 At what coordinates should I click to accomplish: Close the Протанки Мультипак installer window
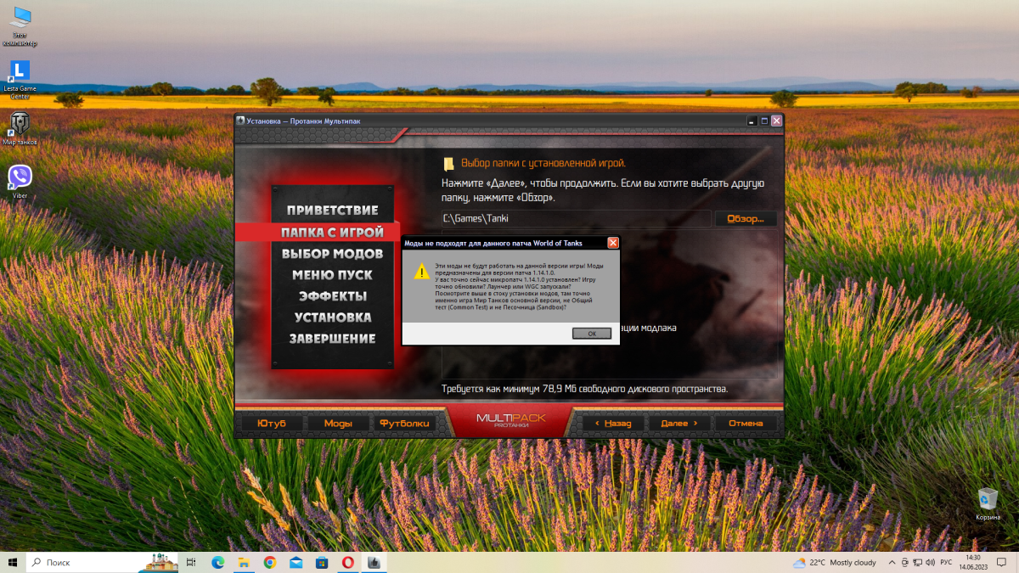coord(776,121)
